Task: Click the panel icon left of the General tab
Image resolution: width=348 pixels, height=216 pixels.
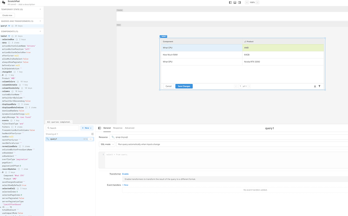Action: tap(99, 128)
